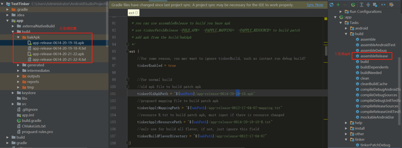Image resolution: width=402 pixels, height=148 pixels.
Task: Click the bakApk folder icon
Action: point(24,37)
